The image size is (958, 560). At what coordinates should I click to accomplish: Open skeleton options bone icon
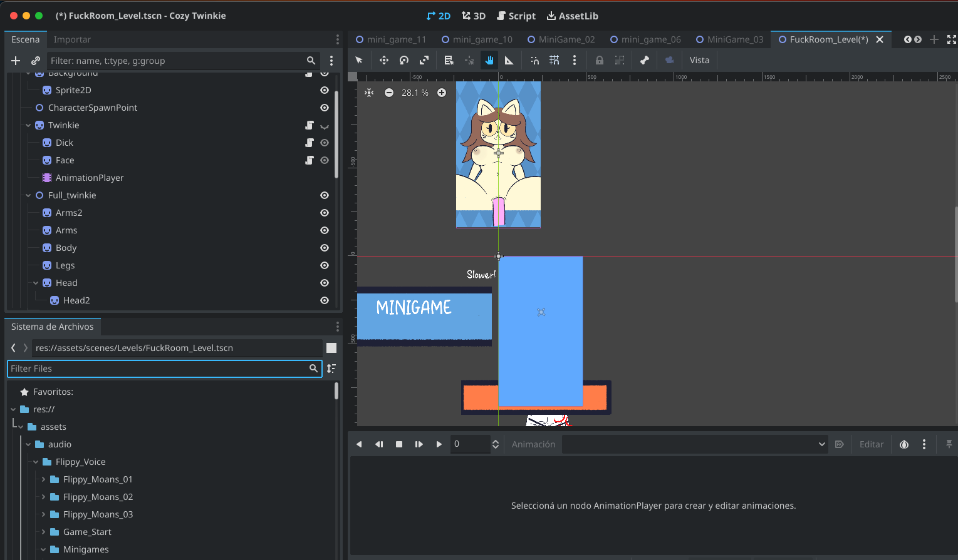[644, 60]
